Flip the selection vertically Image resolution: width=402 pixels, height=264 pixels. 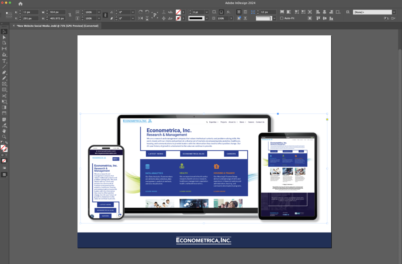coord(147,18)
